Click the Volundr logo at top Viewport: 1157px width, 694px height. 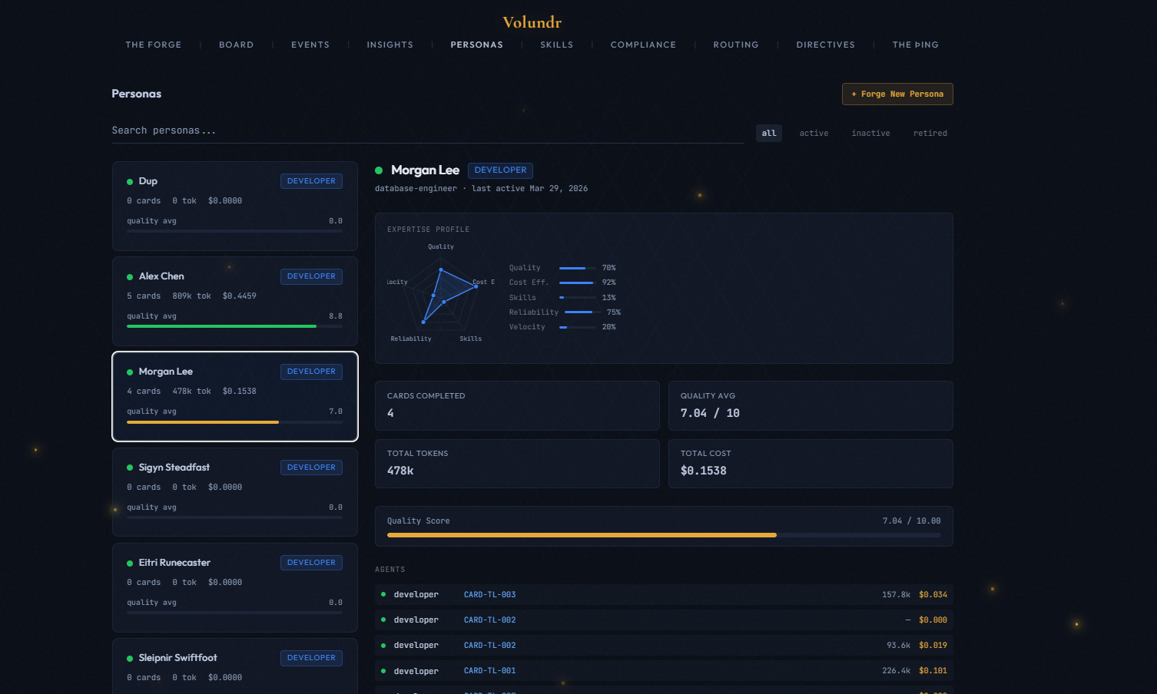pyautogui.click(x=532, y=22)
